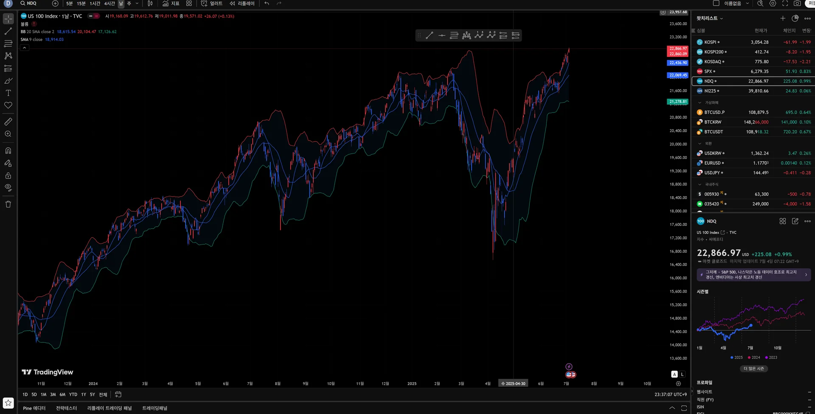Collapse the 외환 watchlist section
The image size is (815, 414).
click(700, 144)
